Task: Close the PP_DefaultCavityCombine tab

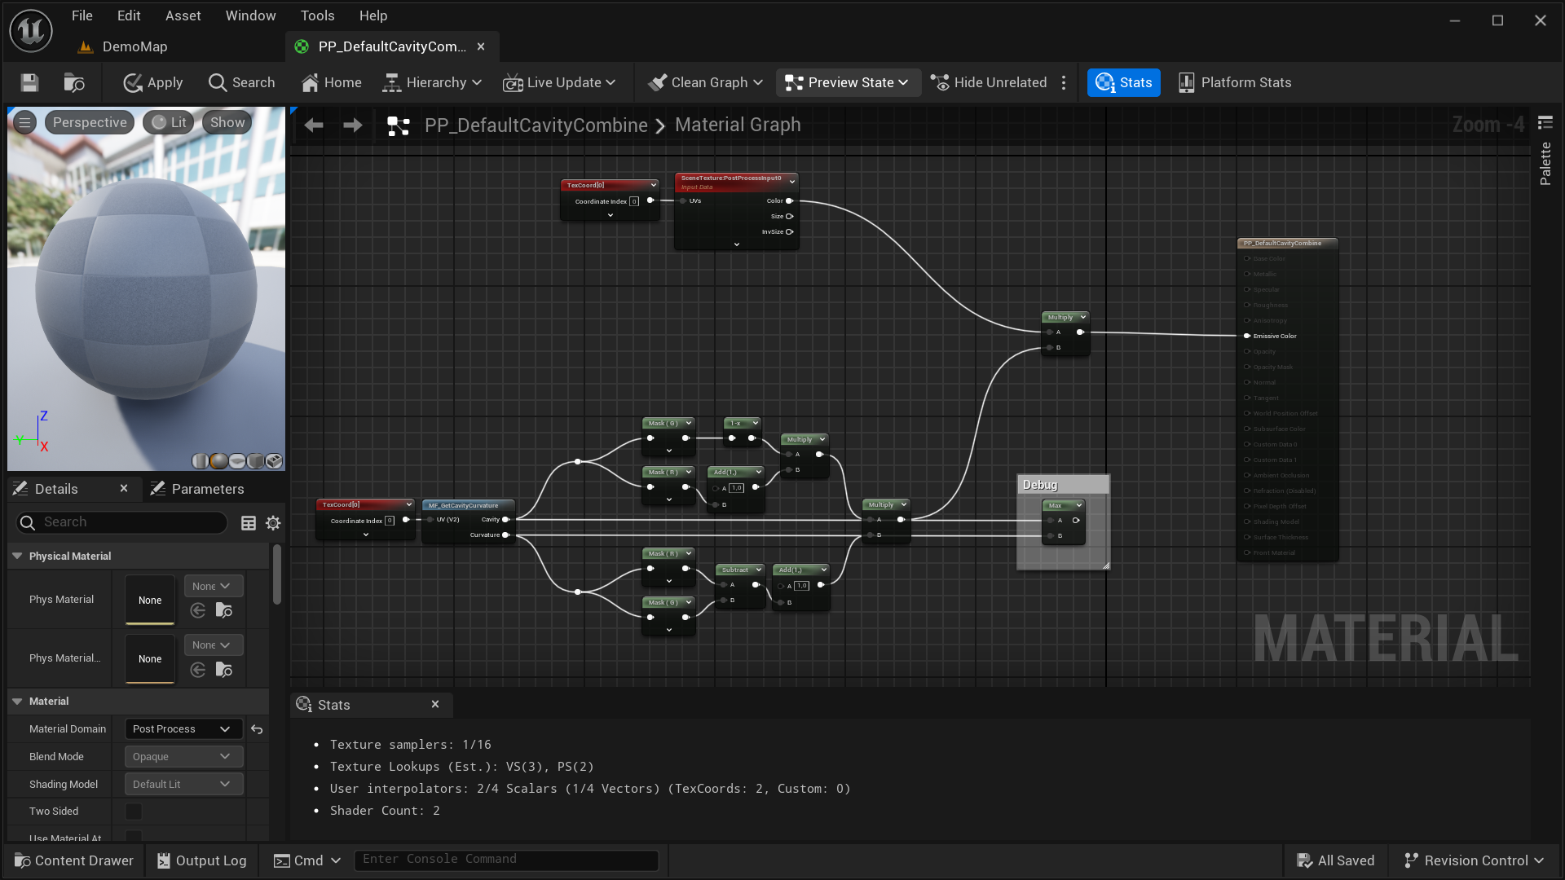Action: 481,46
